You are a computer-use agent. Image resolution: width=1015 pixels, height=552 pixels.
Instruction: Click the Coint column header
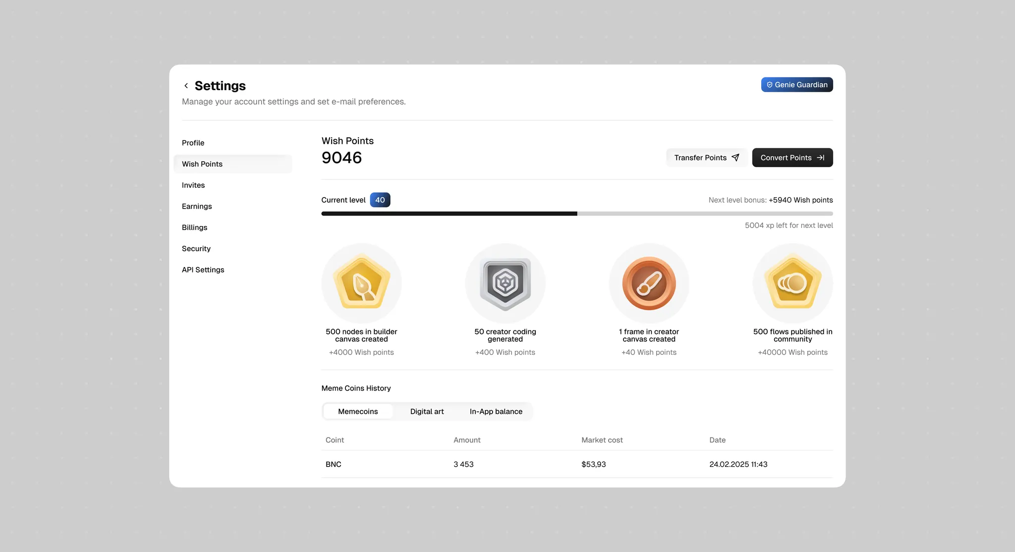point(335,440)
